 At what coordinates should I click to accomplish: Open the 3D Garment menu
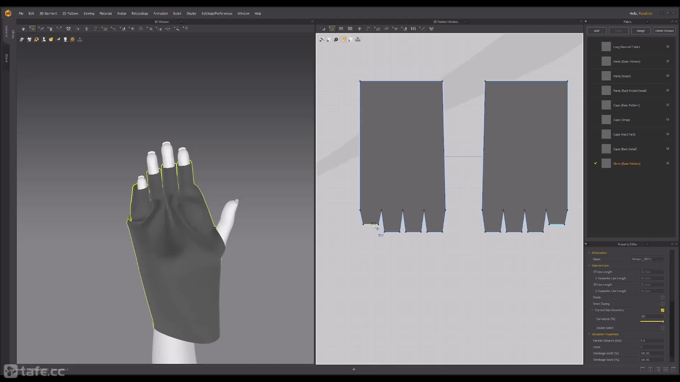pos(48,13)
